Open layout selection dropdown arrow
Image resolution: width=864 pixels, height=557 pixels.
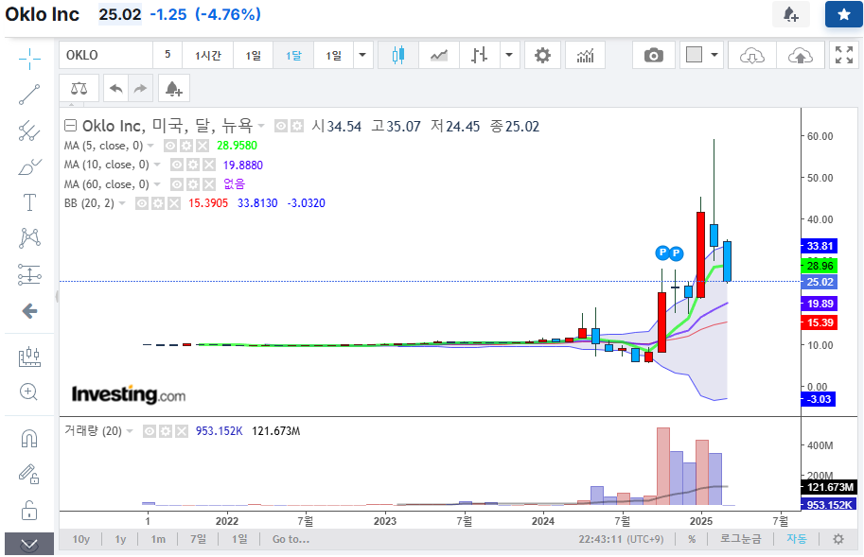(714, 55)
